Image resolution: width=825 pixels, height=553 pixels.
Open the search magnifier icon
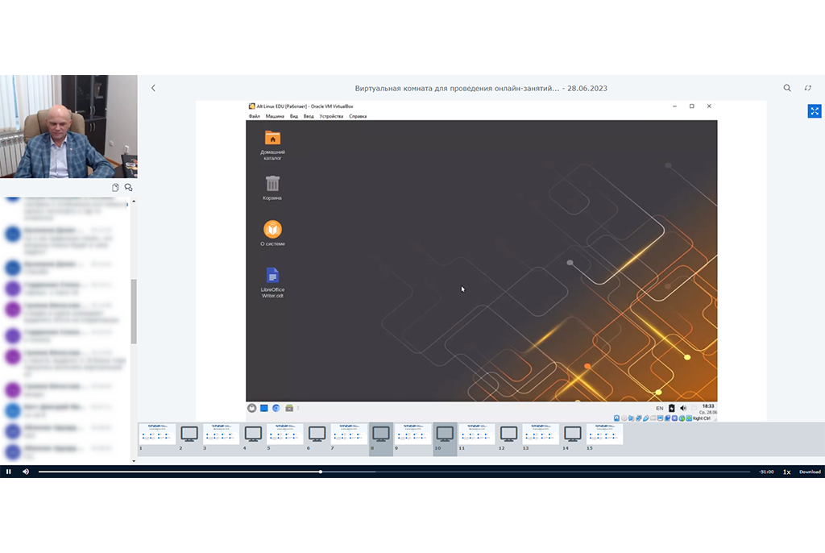click(x=787, y=88)
